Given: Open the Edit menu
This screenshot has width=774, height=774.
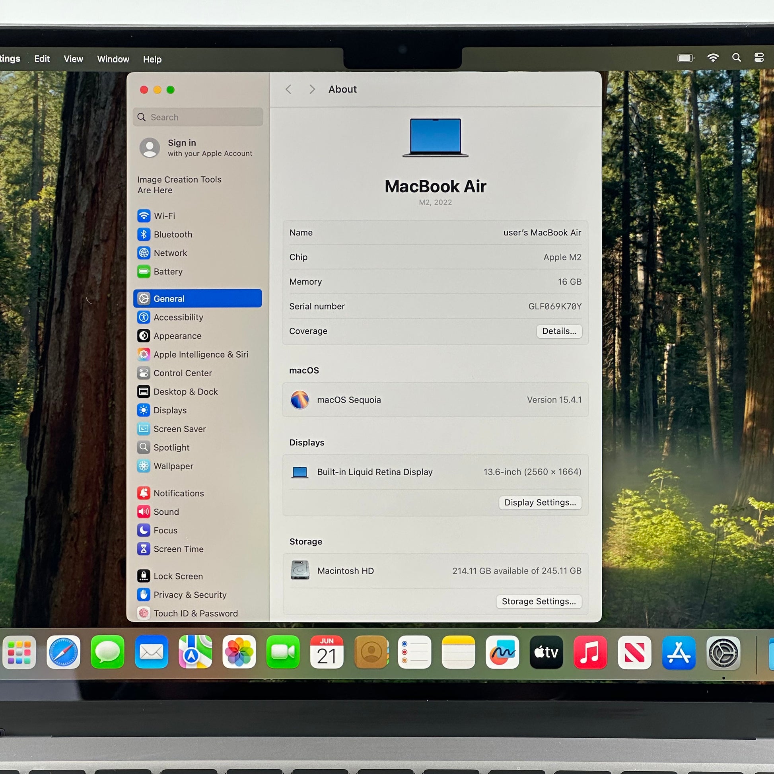Looking at the screenshot, I should (x=42, y=59).
